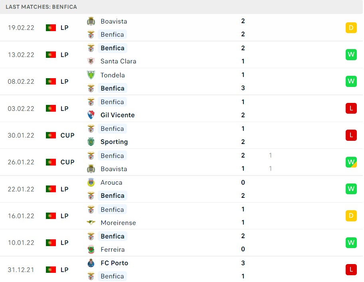
Task: Click the Last Matches: Benfica header
Action: point(42,7)
